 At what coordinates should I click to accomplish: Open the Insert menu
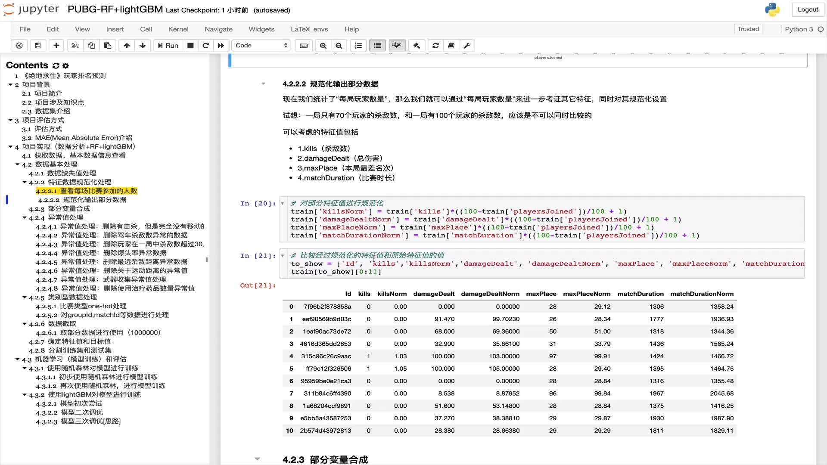pyautogui.click(x=115, y=29)
